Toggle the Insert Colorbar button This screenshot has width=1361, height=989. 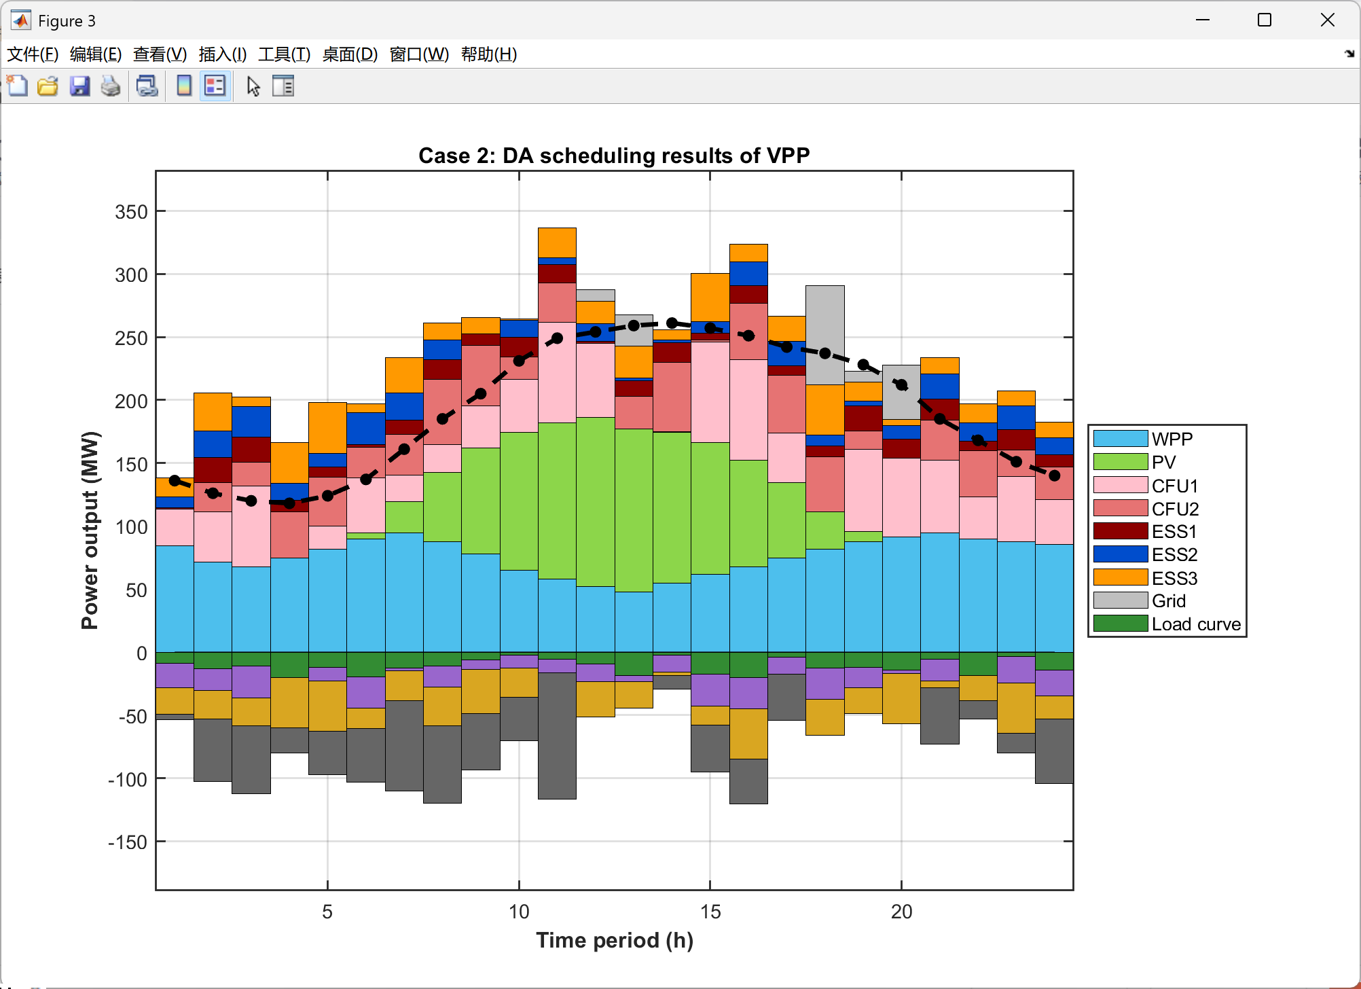184,86
